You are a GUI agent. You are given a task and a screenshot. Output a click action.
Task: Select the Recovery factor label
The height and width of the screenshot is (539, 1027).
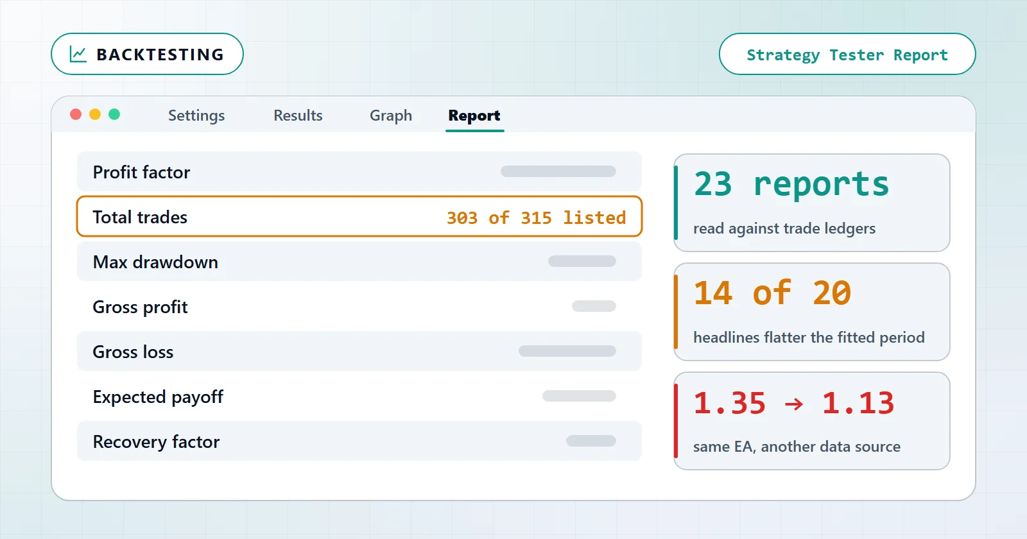click(x=156, y=442)
